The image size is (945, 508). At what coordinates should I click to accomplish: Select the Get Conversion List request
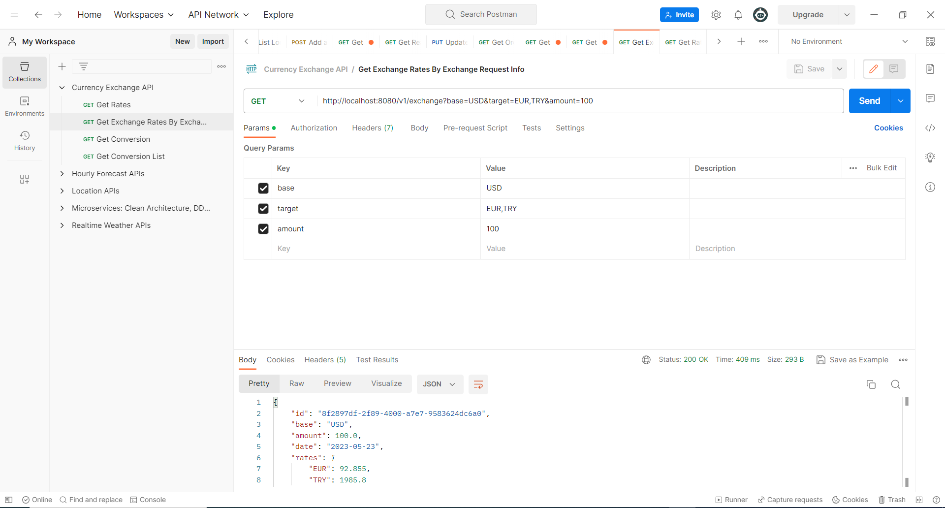[130, 157]
